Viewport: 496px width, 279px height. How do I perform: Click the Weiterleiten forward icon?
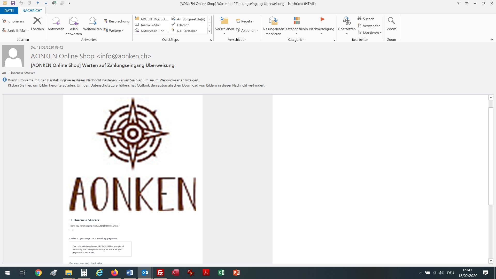[92, 21]
